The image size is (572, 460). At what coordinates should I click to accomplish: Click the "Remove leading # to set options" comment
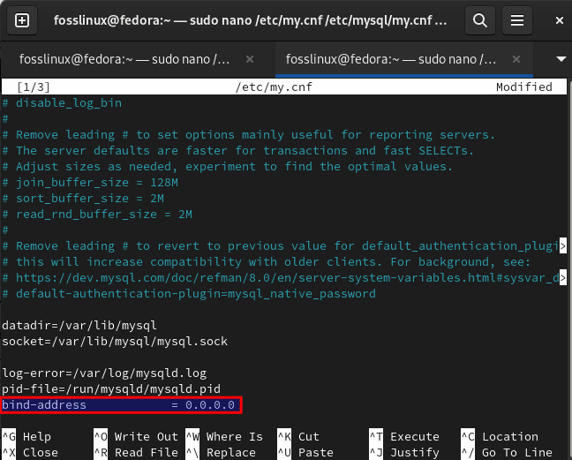[x=249, y=135]
